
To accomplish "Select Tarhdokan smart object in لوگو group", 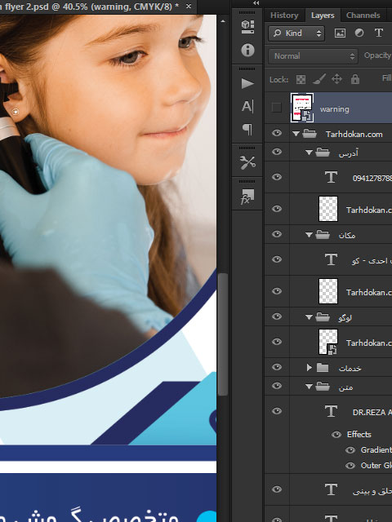I will click(368, 343).
